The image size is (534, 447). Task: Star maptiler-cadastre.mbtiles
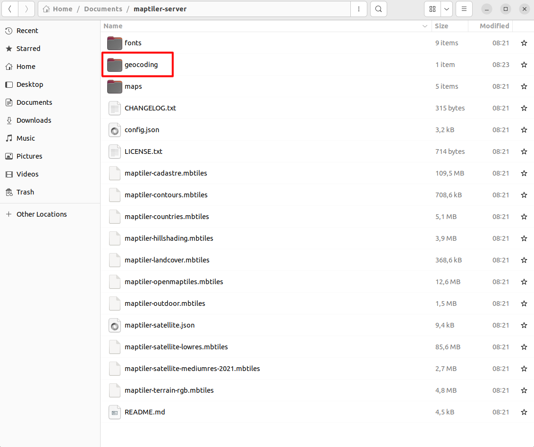point(524,173)
